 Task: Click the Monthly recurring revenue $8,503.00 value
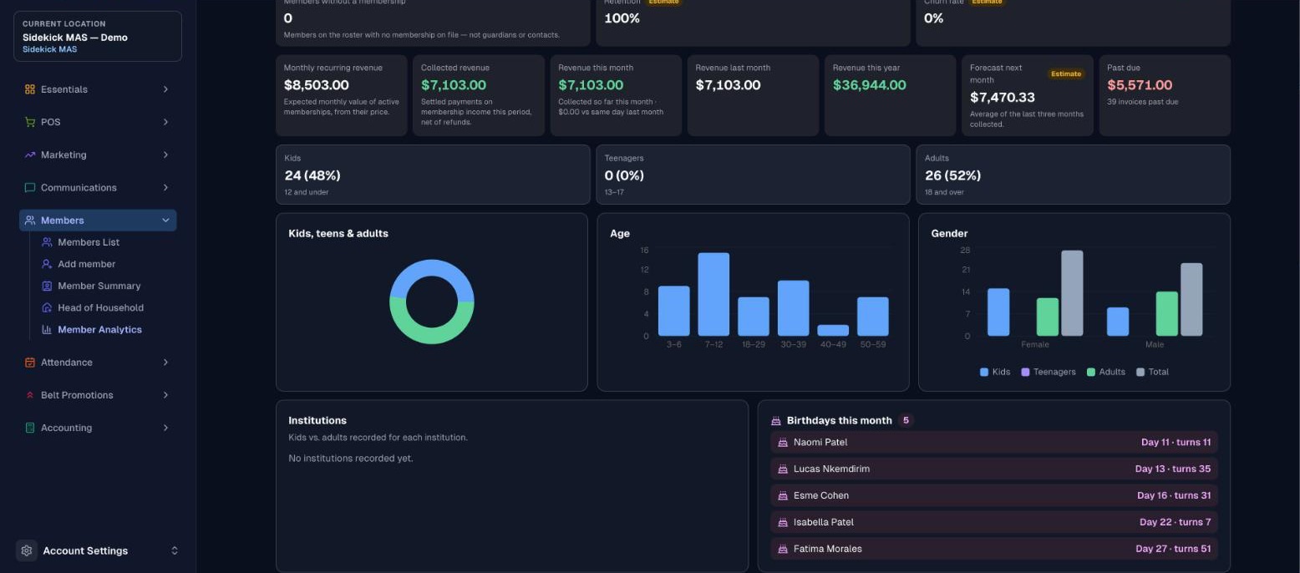coord(317,85)
